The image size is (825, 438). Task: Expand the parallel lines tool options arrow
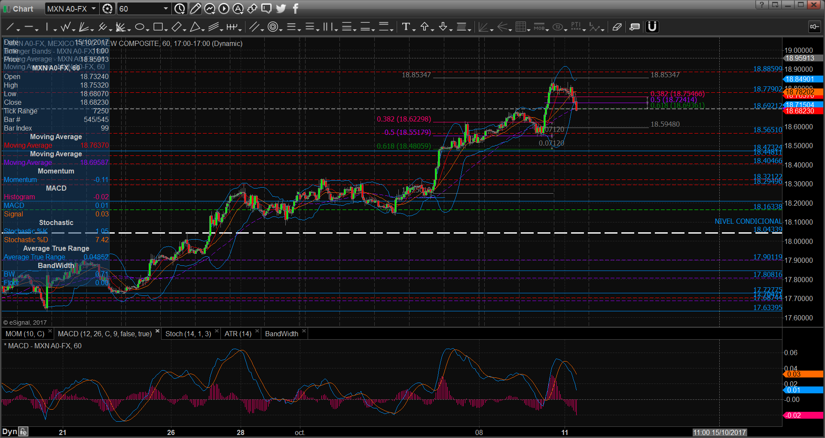point(263,30)
